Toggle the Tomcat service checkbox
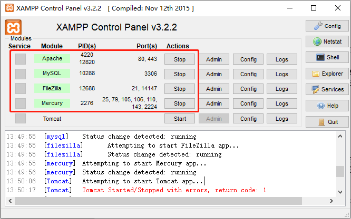This screenshot has width=351, height=219. tap(21, 118)
